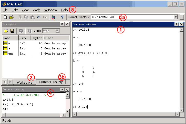Select 'a+8' in Command History
The width and height of the screenshot is (186, 124).
[x=5, y=109]
